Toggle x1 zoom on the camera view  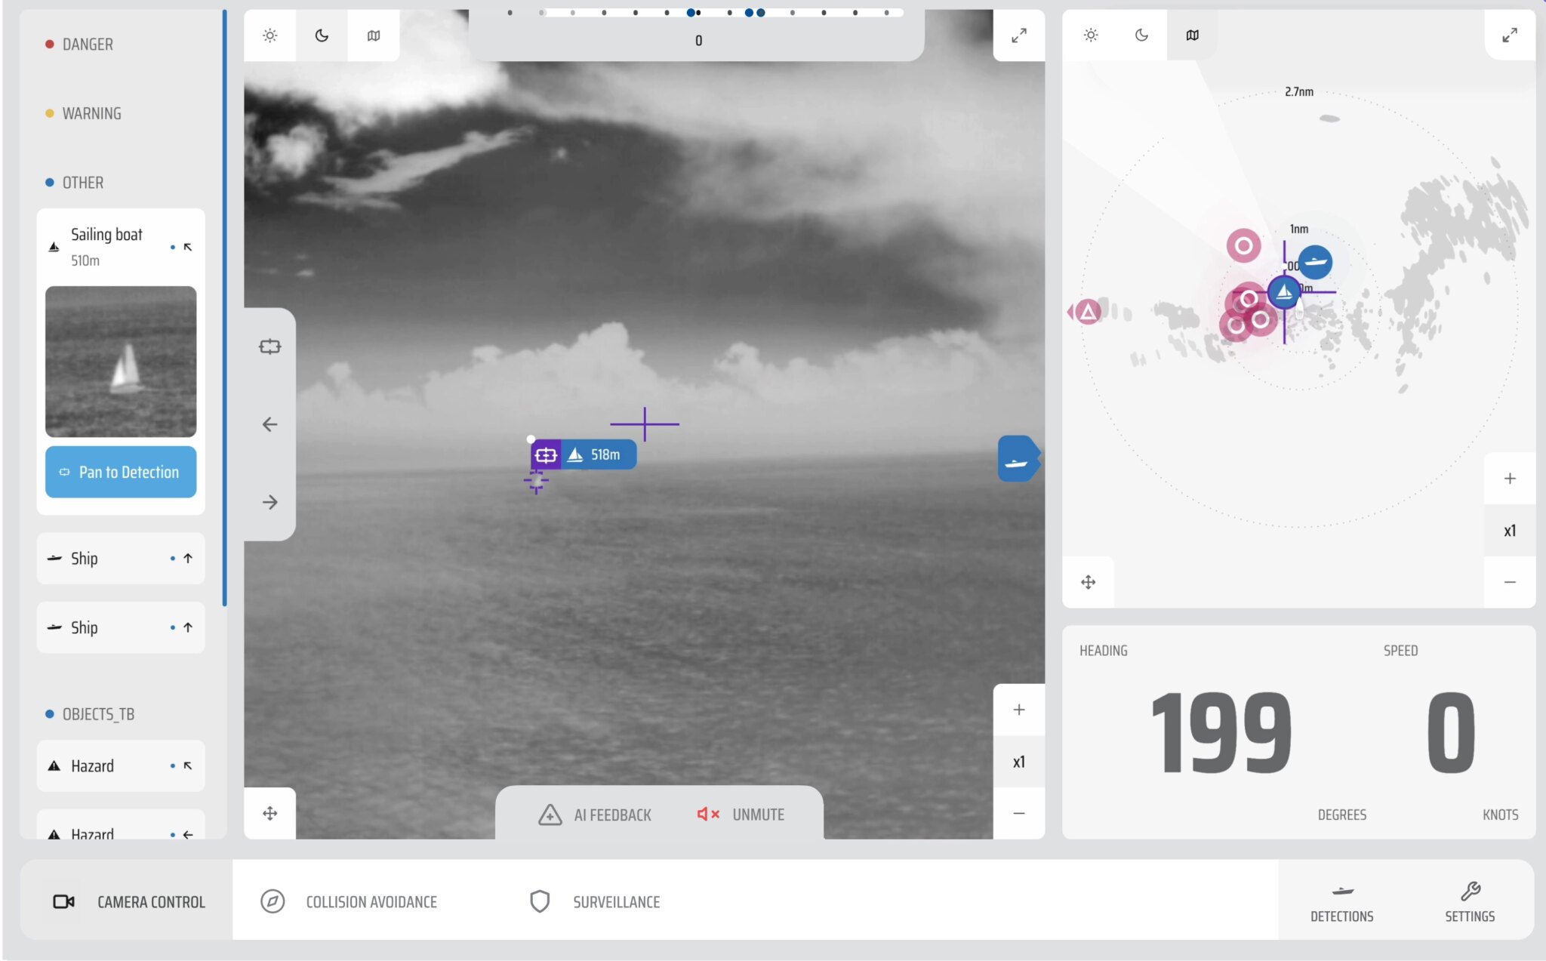point(1018,762)
